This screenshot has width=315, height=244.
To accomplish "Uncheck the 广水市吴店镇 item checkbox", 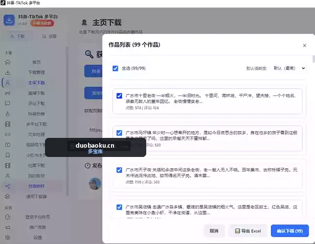I will click(x=119, y=207).
